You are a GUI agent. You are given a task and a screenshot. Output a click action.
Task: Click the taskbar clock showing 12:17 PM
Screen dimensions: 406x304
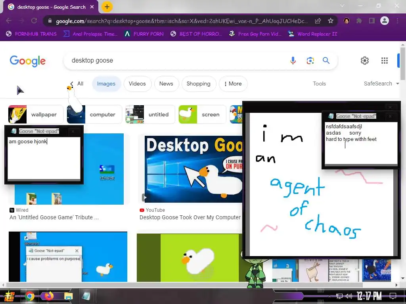(x=369, y=296)
